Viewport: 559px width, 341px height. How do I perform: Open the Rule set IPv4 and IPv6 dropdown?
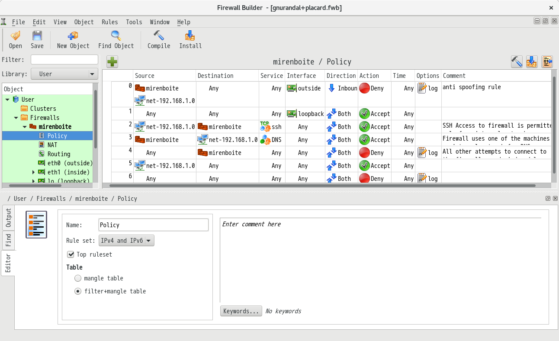126,241
